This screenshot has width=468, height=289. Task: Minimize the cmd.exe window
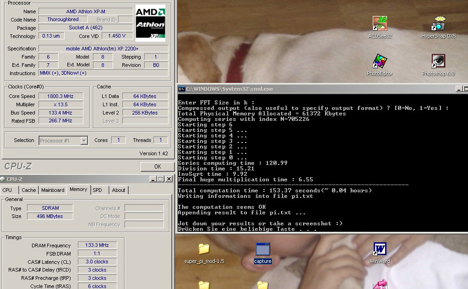(x=459, y=89)
